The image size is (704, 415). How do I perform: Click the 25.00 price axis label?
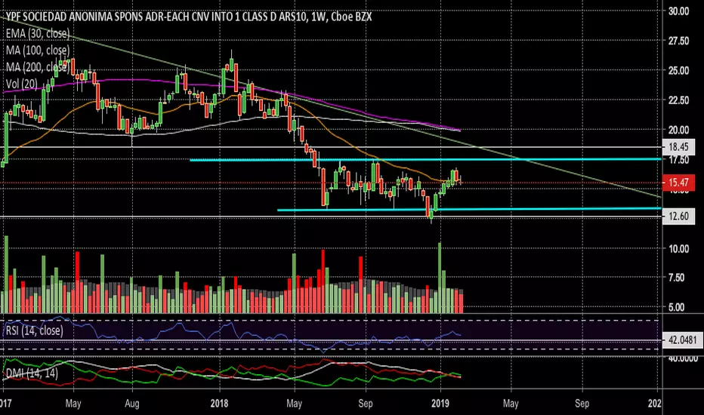(x=678, y=70)
